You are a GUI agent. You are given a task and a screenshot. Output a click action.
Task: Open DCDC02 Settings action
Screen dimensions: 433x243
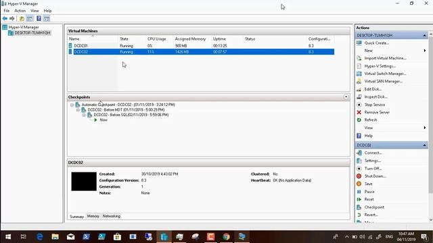(x=373, y=161)
